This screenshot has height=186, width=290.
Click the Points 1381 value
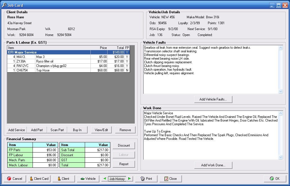click(221, 23)
